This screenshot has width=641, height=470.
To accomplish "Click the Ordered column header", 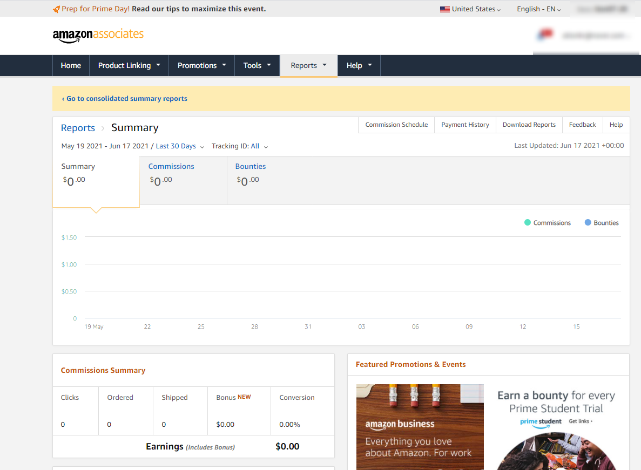I will (120, 397).
